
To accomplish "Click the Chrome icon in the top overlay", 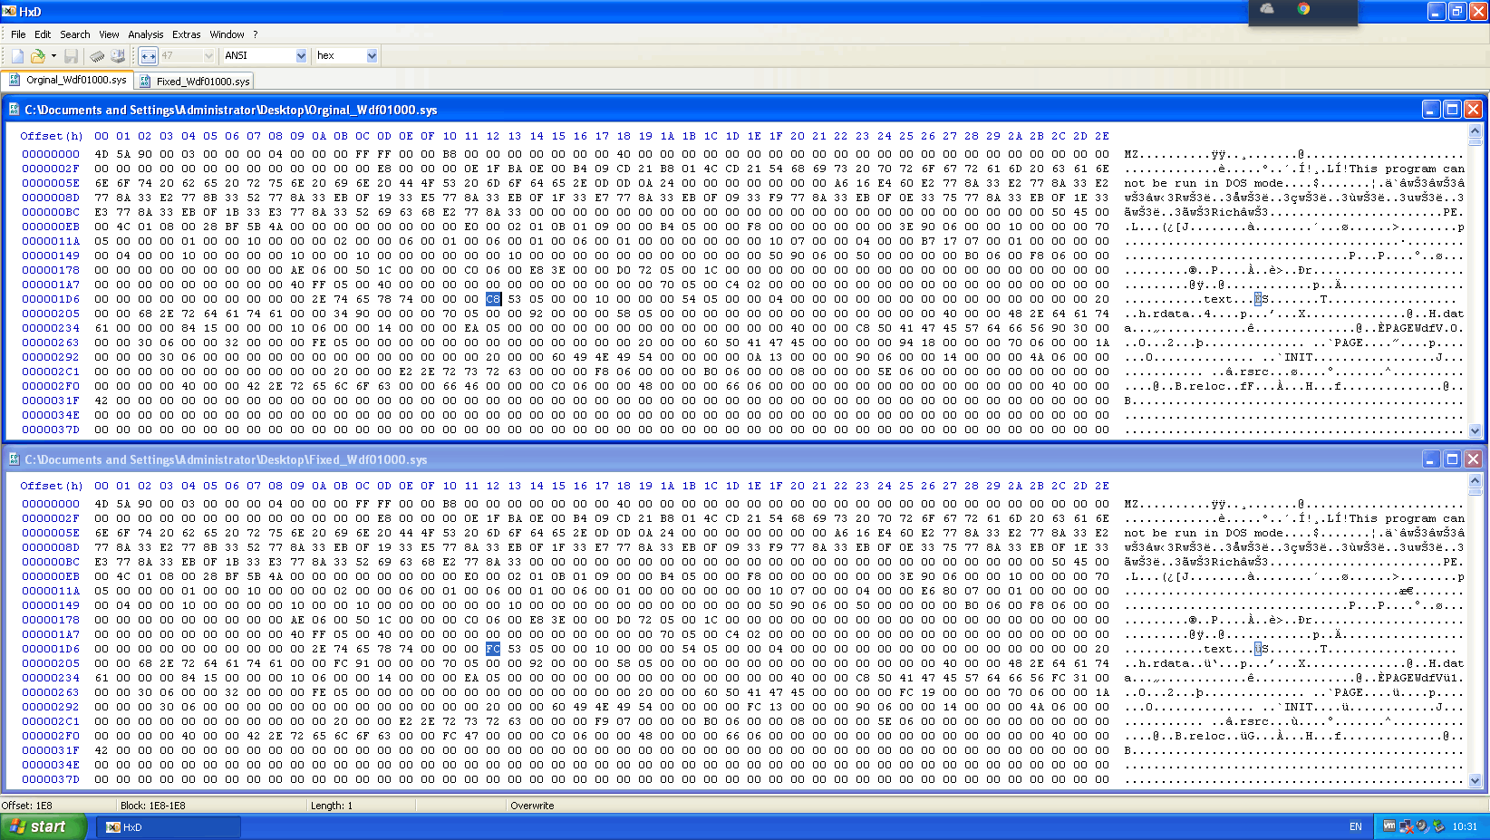I will tap(1303, 9).
